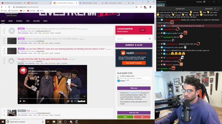Click Leave on the LivestreamFail card
Image resolution: width=222 pixels, height=124 pixels.
(x=143, y=30)
